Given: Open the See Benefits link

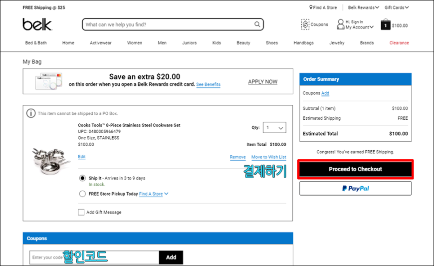Looking at the screenshot, I should (208, 84).
